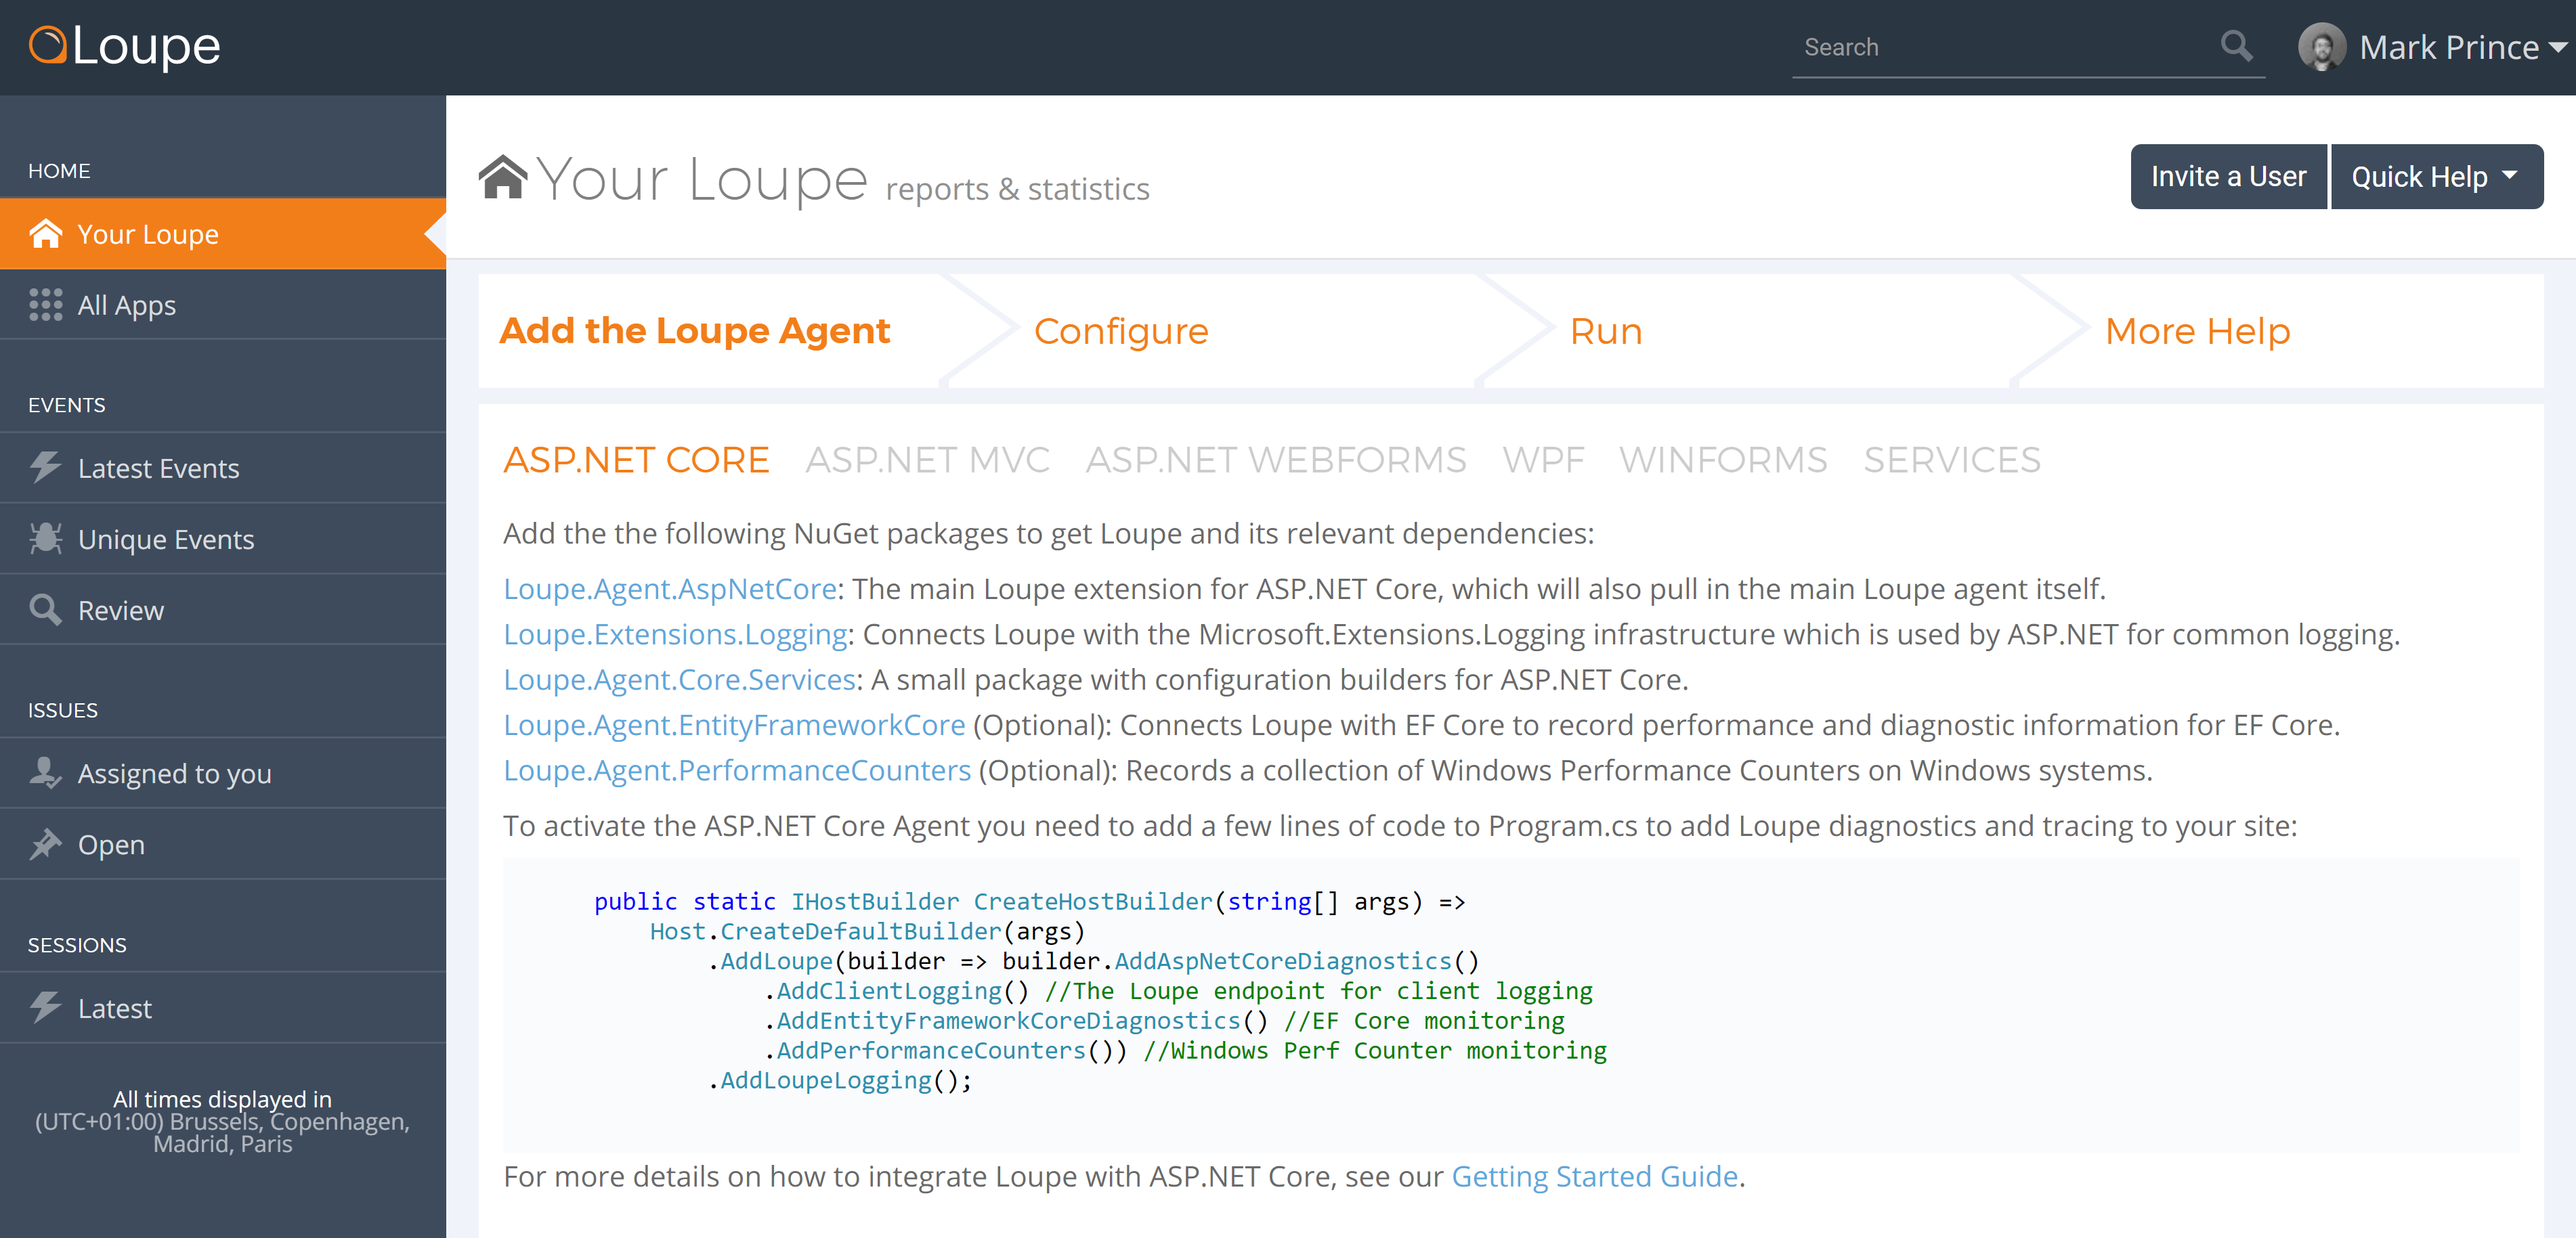The image size is (2576, 1238).
Task: Click the Assigned to you person icon
Action: tap(46, 772)
